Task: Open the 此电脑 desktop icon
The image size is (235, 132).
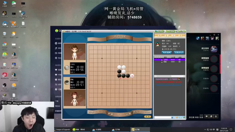Action: tap(4, 4)
